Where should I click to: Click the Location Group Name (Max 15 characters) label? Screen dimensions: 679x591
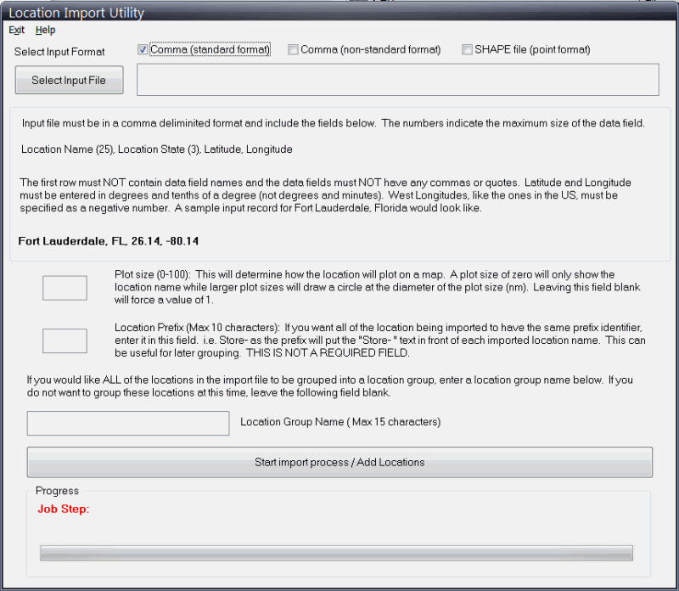click(340, 422)
